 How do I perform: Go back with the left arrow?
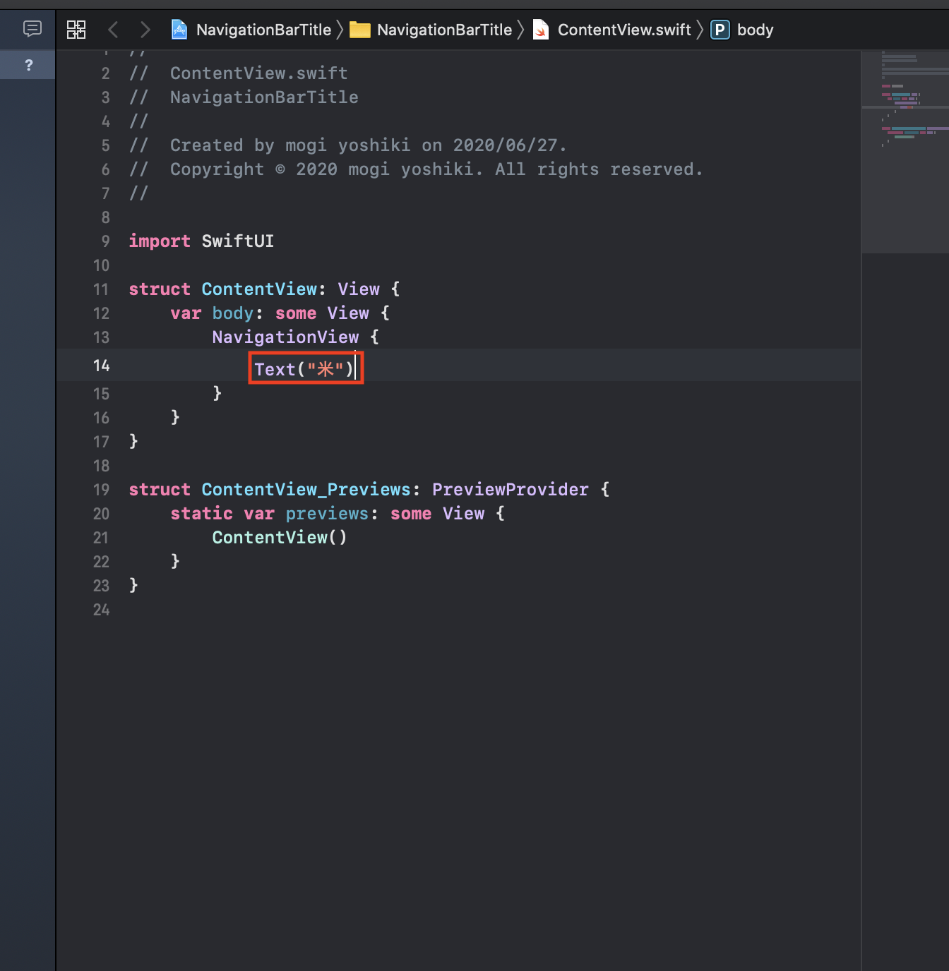pos(113,30)
